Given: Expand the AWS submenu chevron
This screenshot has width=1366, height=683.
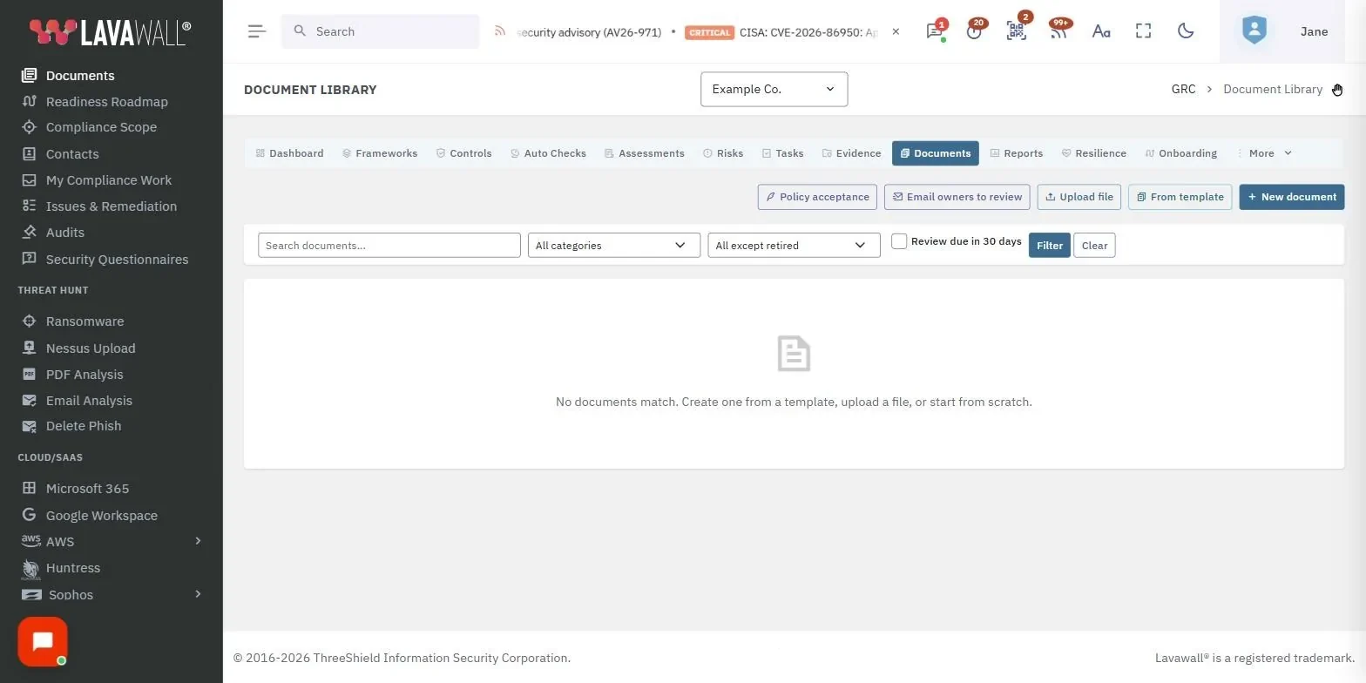Looking at the screenshot, I should 198,541.
